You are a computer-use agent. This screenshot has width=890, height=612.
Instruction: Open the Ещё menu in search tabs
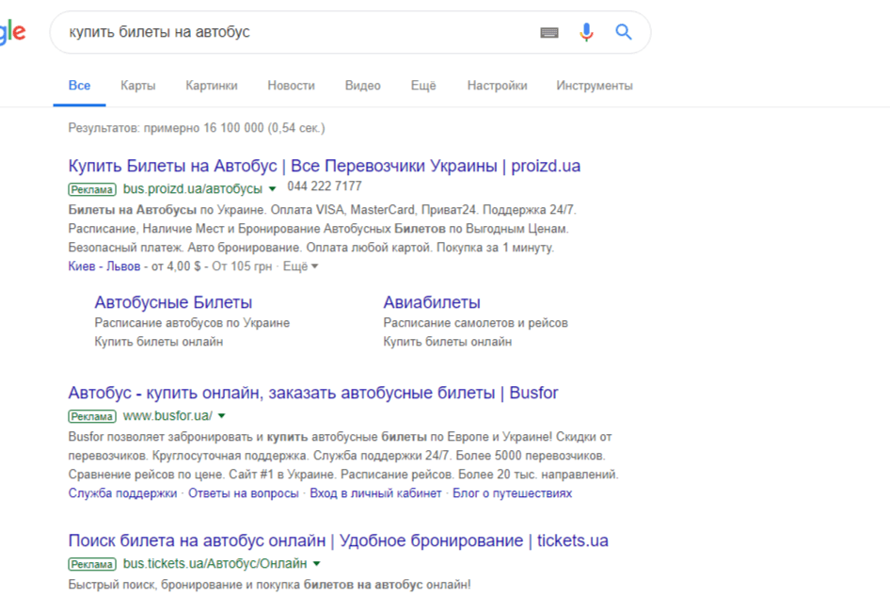click(x=423, y=86)
